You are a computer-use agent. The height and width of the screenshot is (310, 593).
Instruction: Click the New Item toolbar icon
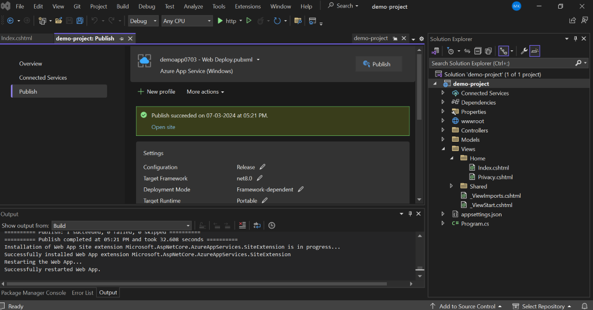pos(42,21)
